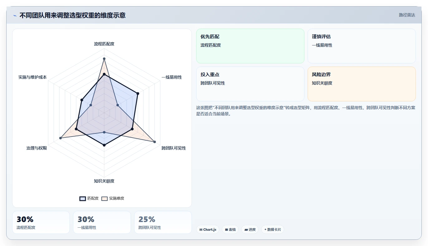Open the 表格 chip
Screen dimensions: 428x246
[x=230, y=230]
